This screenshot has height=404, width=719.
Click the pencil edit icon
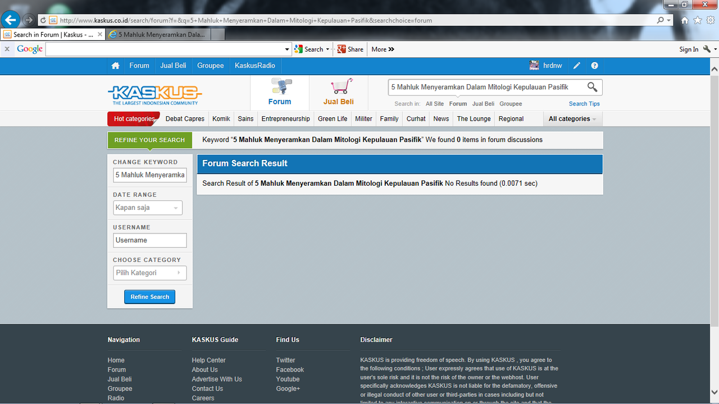pyautogui.click(x=577, y=66)
